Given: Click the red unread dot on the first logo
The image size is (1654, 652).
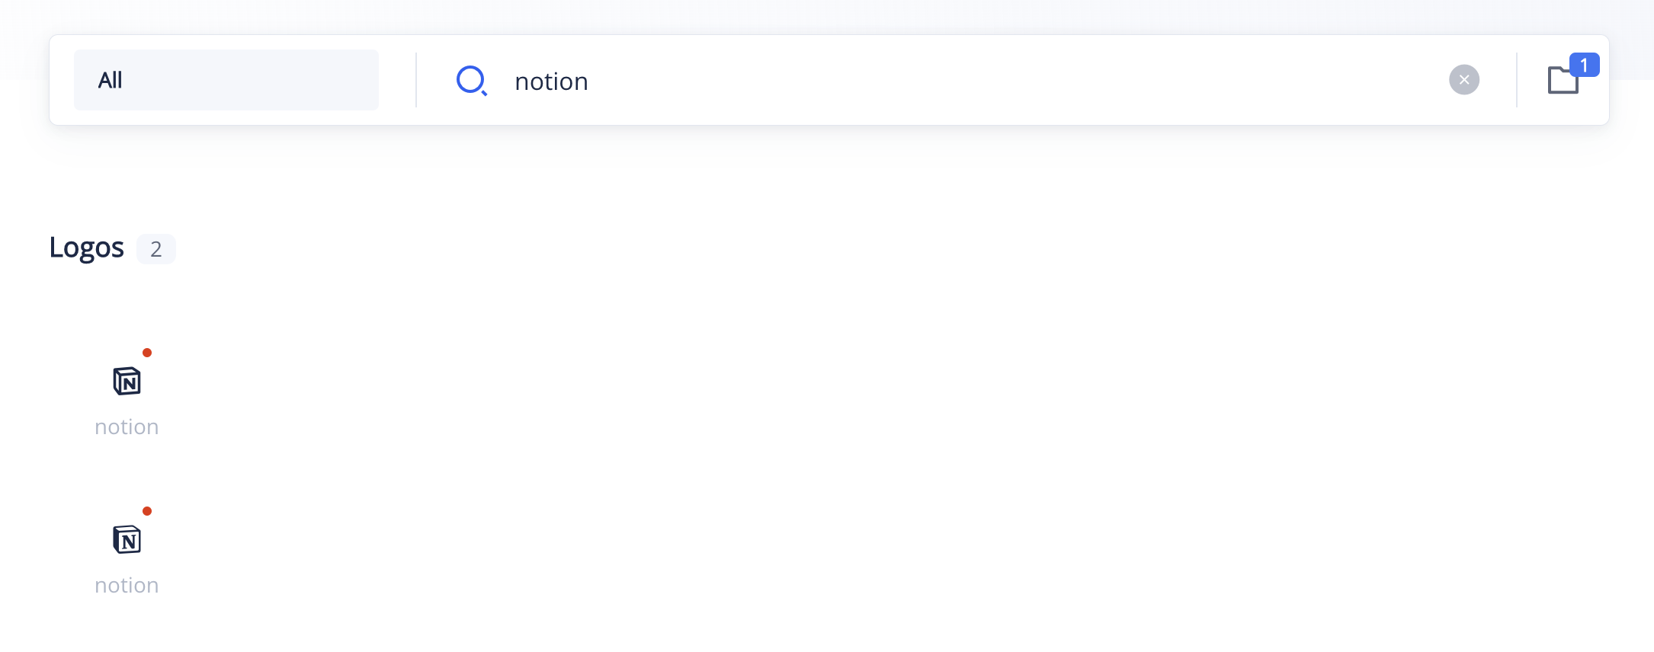Looking at the screenshot, I should pyautogui.click(x=147, y=353).
